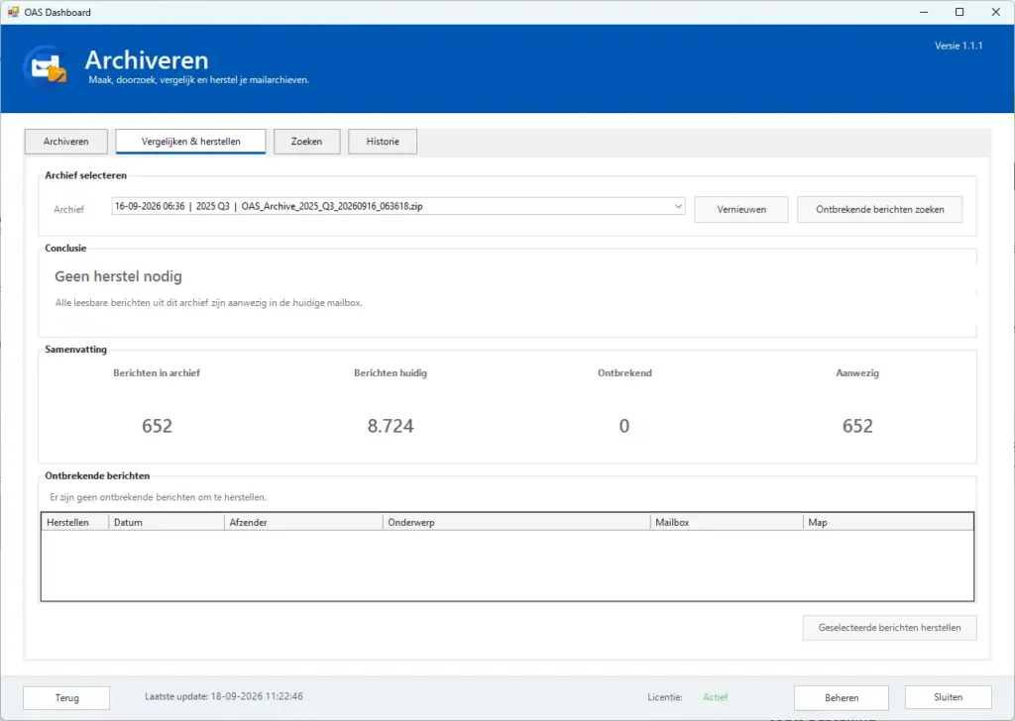Sort by the Mailbox column header

pos(727,522)
